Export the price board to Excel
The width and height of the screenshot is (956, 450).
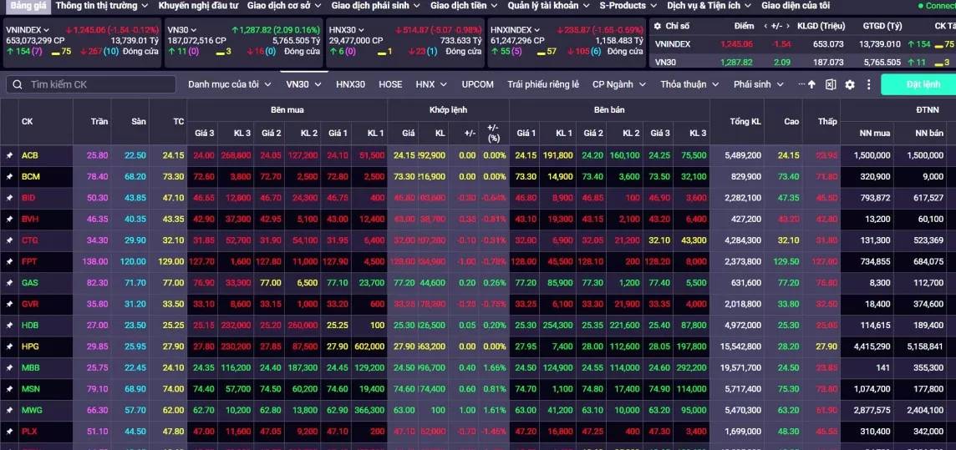831,84
